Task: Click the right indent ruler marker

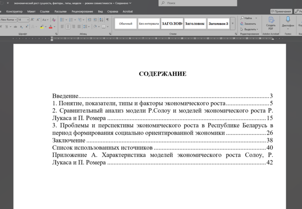Action: [x=273, y=39]
